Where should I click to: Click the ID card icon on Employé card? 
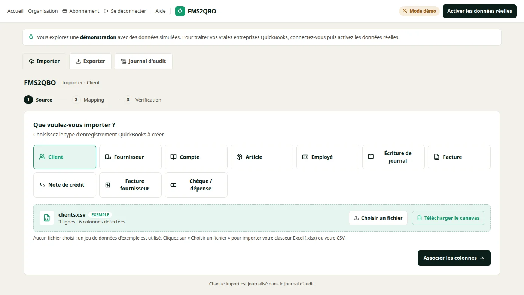(x=305, y=157)
